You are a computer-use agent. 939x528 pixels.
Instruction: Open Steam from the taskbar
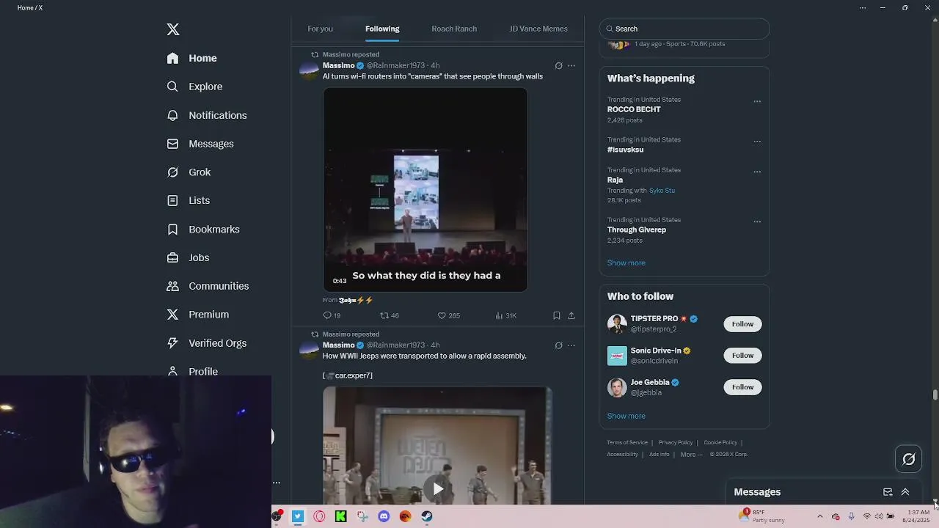[426, 516]
